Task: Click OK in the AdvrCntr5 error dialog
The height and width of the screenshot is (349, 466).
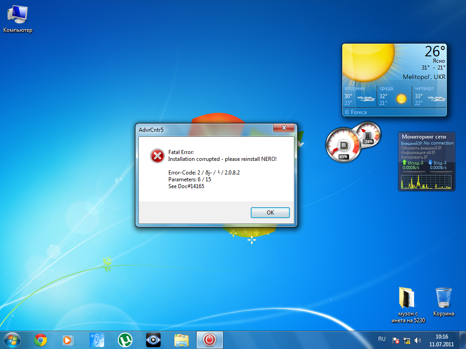Action: 270,213
